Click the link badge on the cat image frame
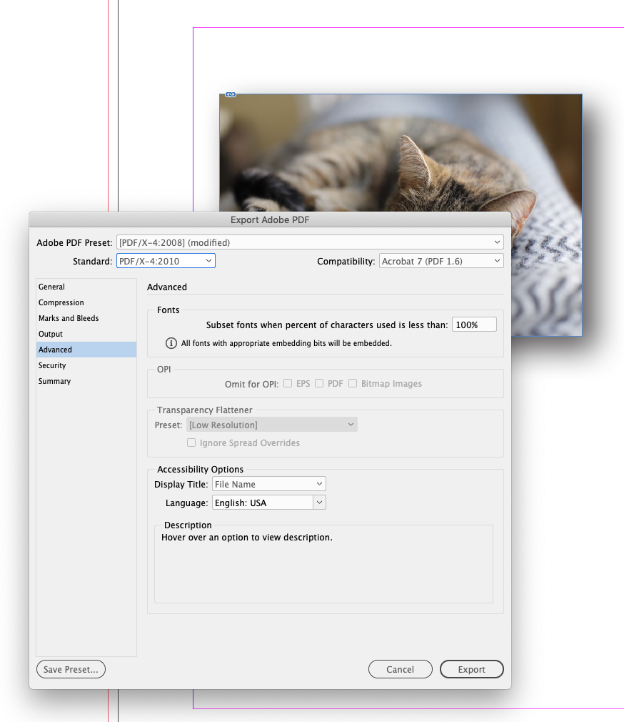 pos(229,94)
